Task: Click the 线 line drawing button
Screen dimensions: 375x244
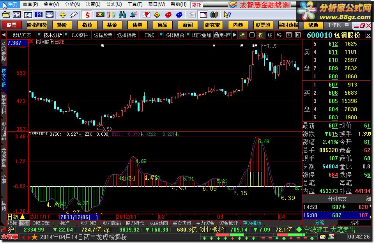Action: (x=270, y=35)
